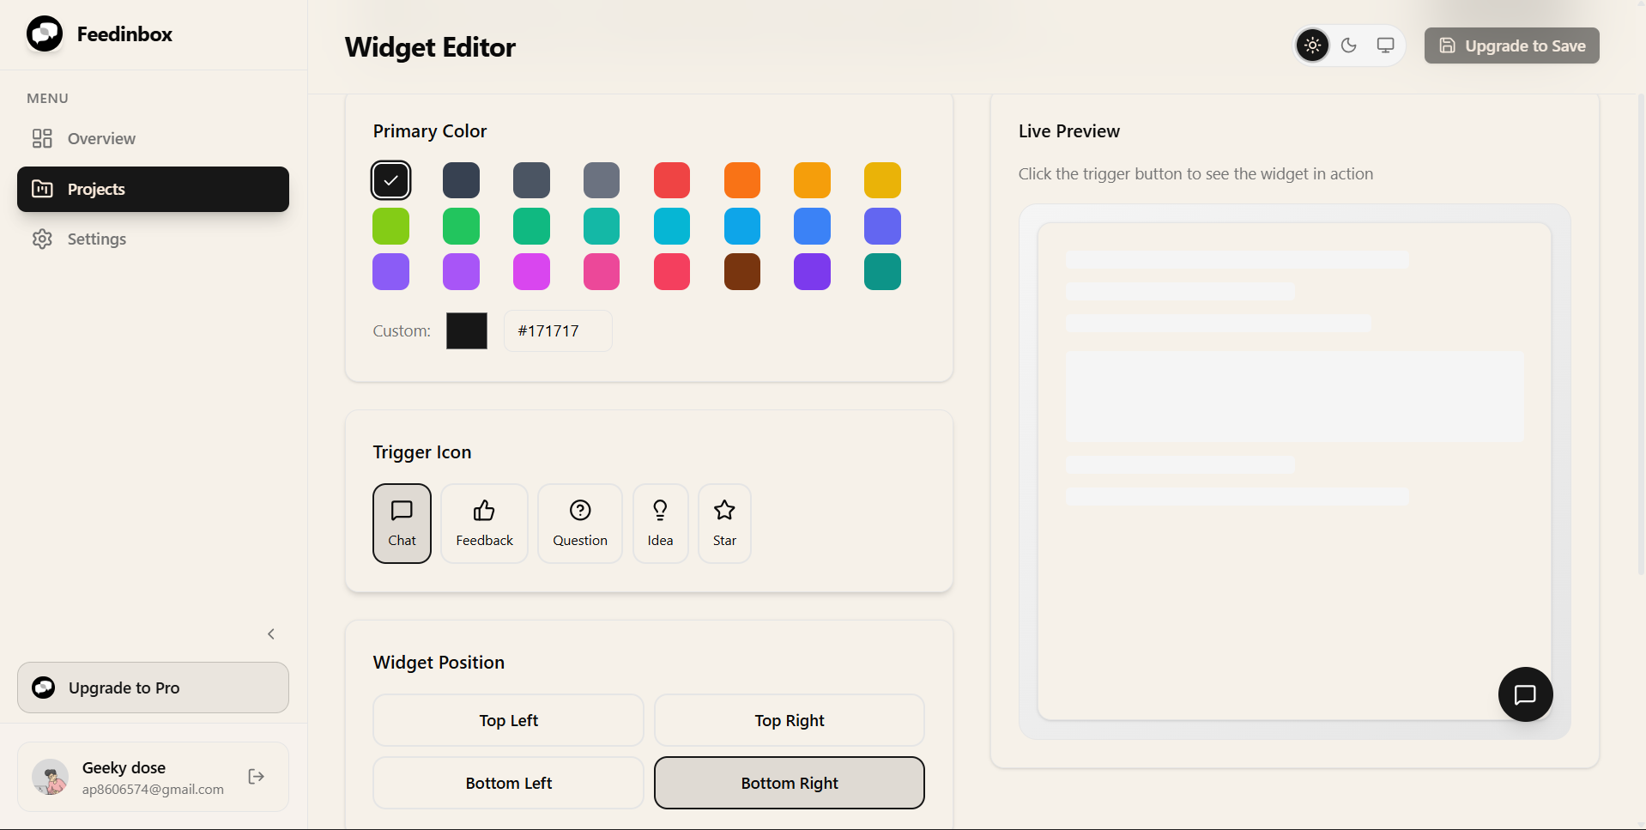Select the red primary color swatch
Screen dimensions: 1646x830
[x=671, y=179]
